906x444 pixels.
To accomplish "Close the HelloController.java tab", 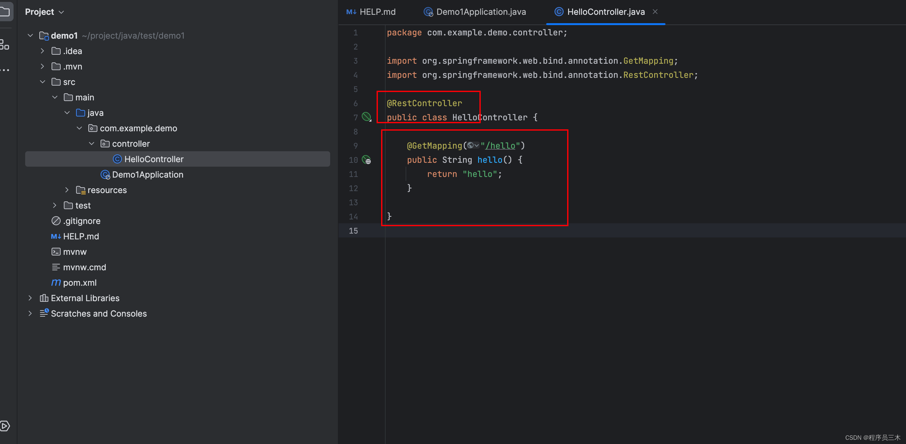I will coord(655,12).
